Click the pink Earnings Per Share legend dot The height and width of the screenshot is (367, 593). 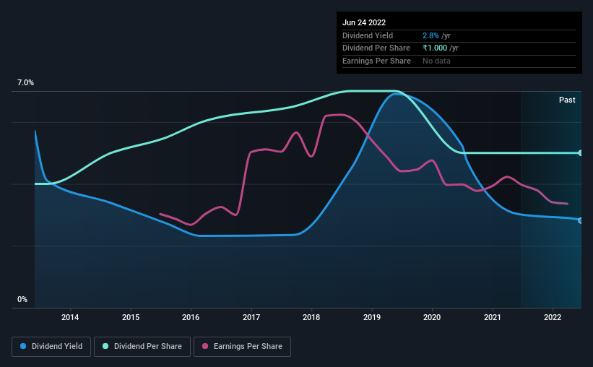point(205,346)
